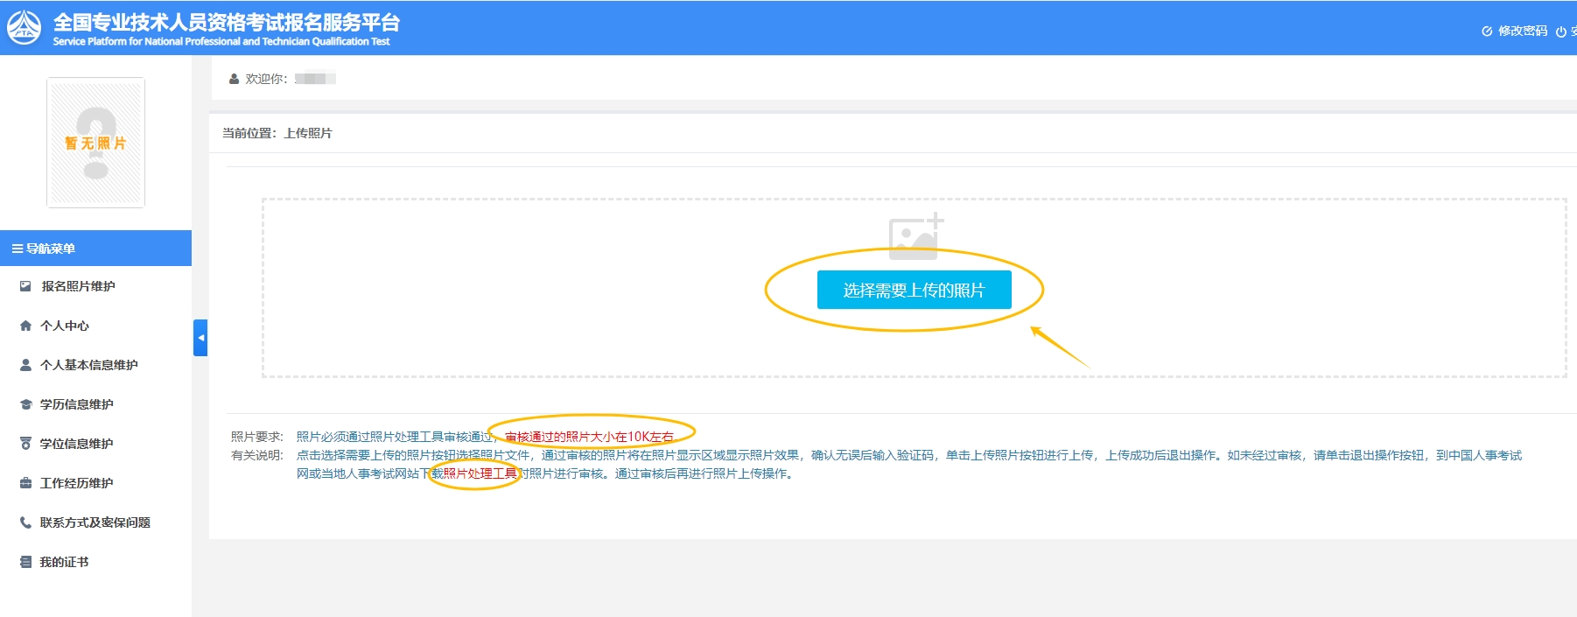Open 工作经历维护 in the navigation menu

tap(76, 483)
